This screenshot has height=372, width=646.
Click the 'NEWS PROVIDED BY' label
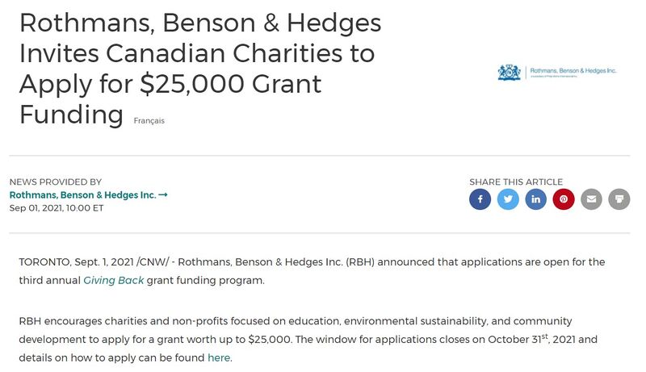click(x=56, y=182)
